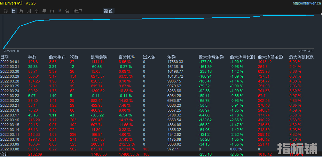Click the 最大手数 column header
322x157 pixels.
pyautogui.click(x=57, y=57)
